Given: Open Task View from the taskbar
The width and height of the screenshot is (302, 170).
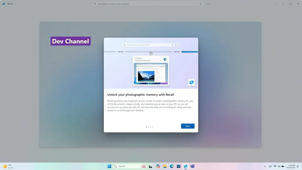Looking at the screenshot, I should (151, 166).
